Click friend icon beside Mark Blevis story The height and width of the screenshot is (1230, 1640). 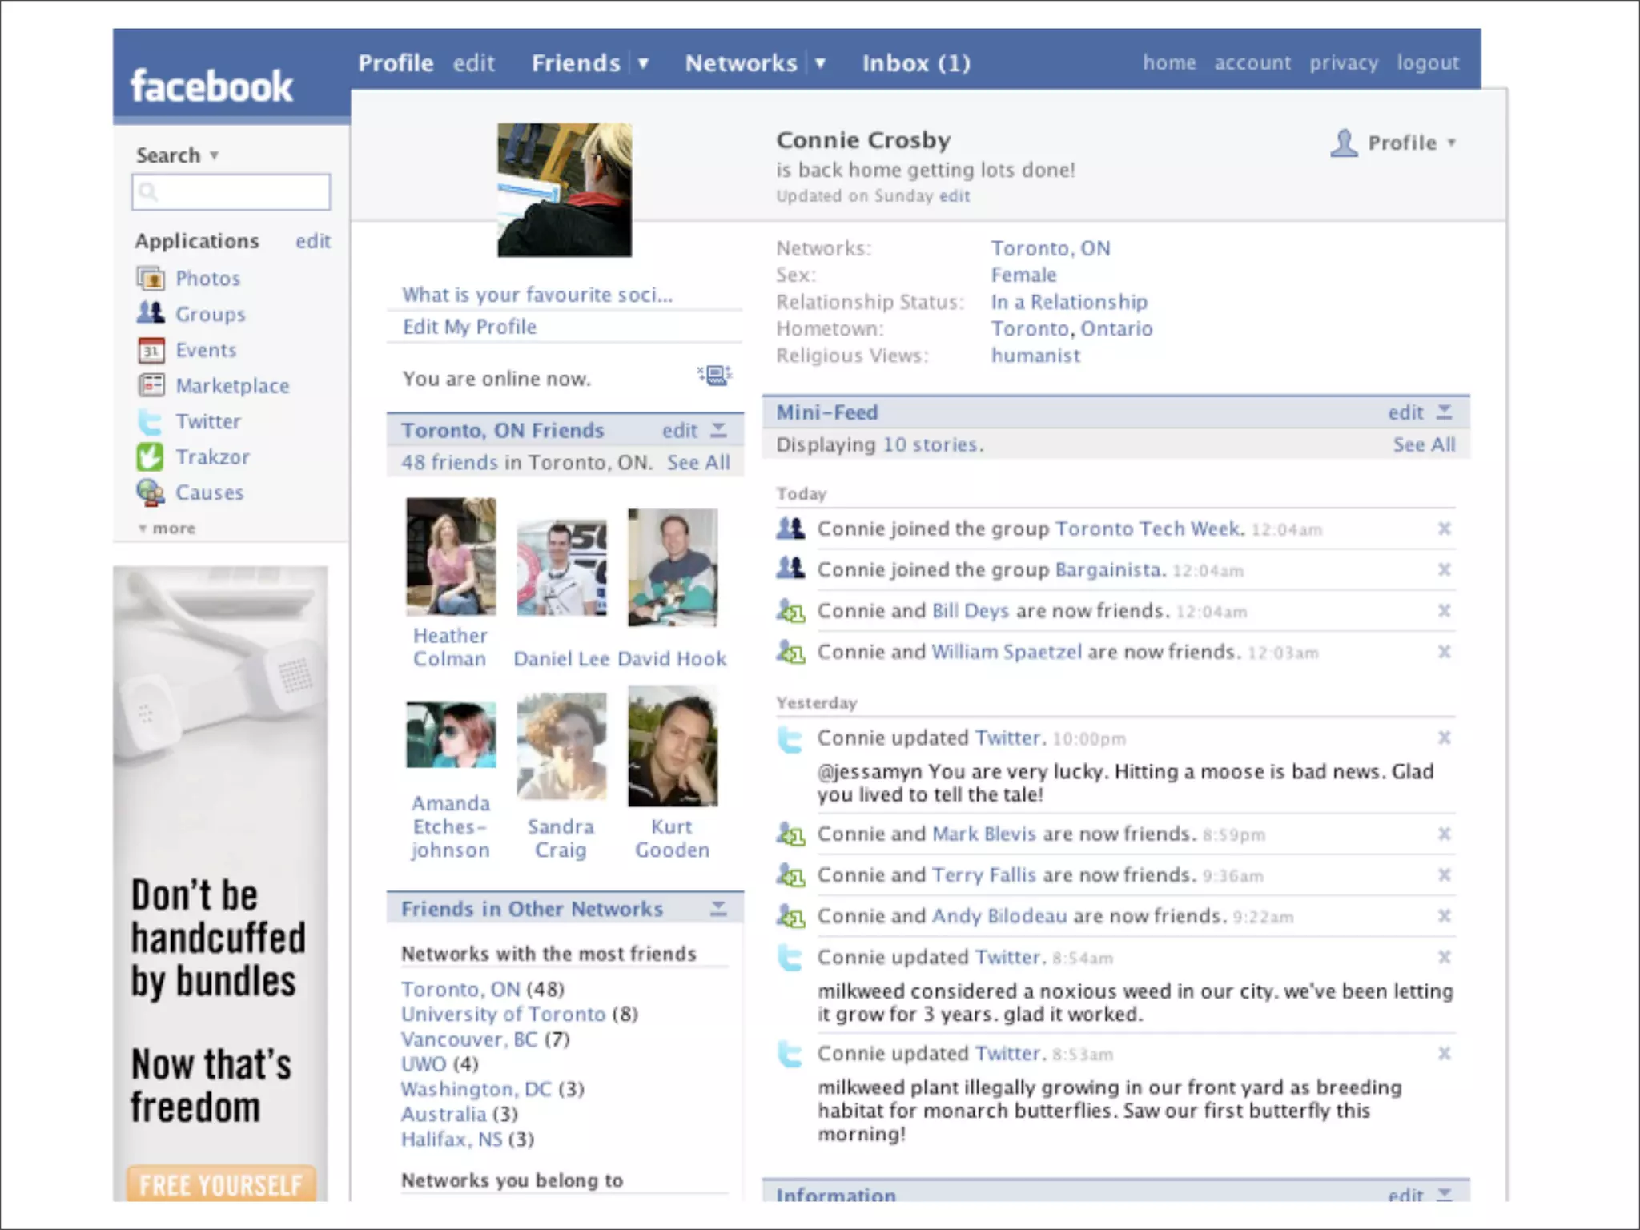coord(790,834)
